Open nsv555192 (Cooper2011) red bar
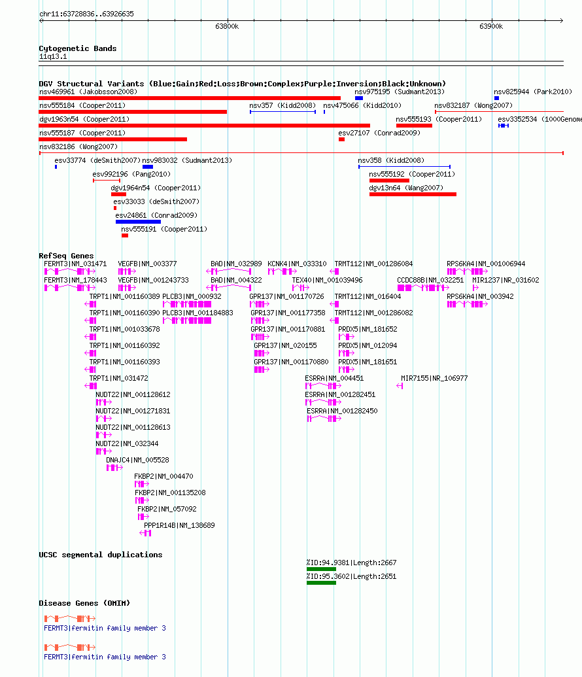Screen dimensions: 582x677 point(390,181)
